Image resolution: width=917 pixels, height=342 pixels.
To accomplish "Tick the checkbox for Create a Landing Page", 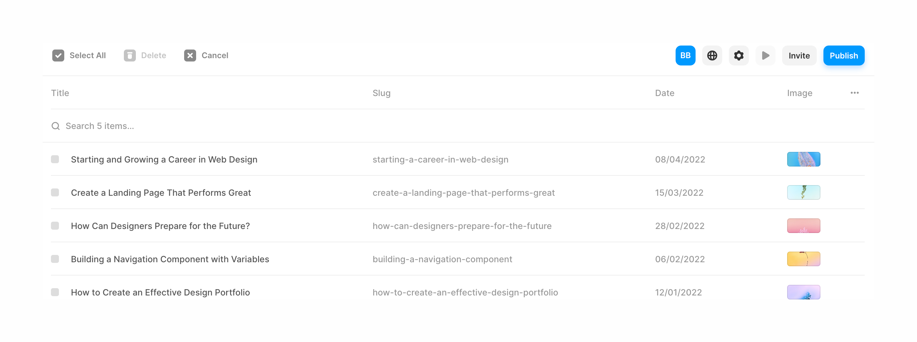I will pos(55,192).
